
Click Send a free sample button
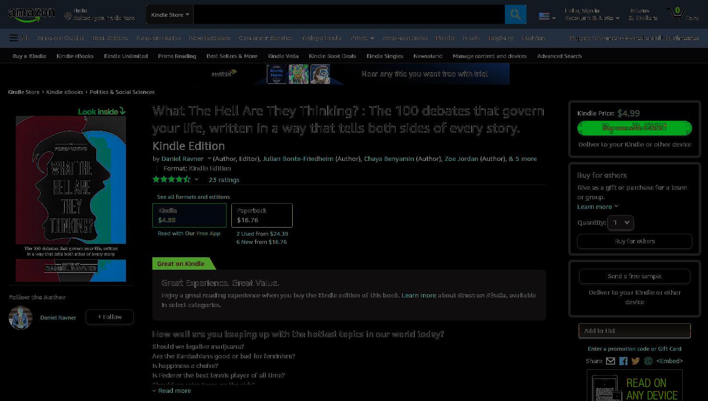pyautogui.click(x=635, y=276)
